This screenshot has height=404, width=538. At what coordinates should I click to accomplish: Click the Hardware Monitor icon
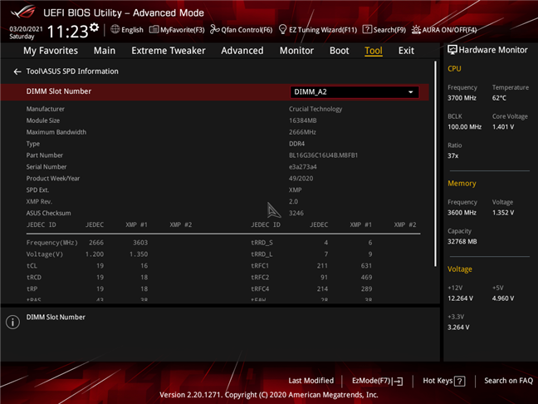tap(452, 50)
